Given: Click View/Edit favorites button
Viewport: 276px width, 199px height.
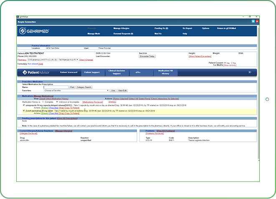Looking at the screenshot, I should pos(122,91).
